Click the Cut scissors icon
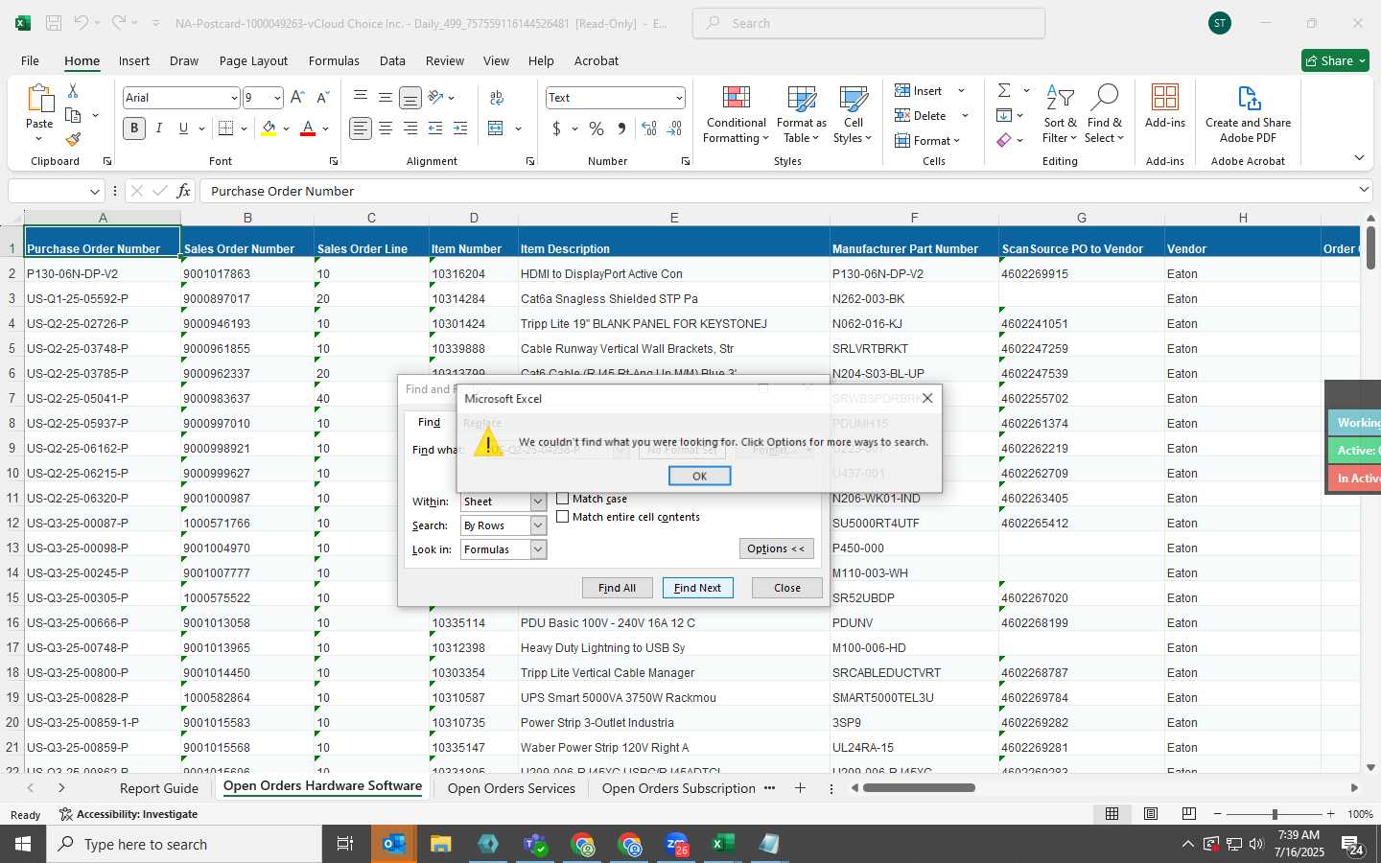The width and height of the screenshot is (1381, 863). click(x=73, y=91)
